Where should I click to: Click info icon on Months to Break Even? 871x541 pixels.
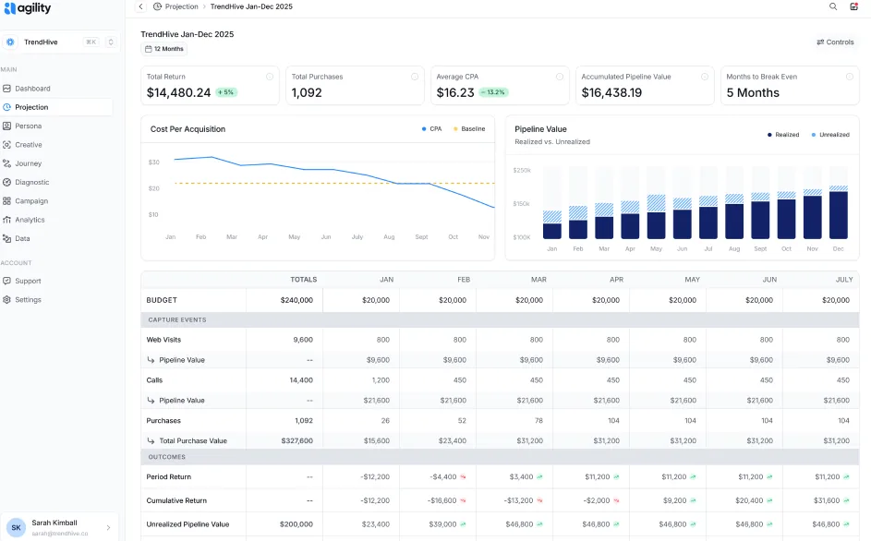point(850,77)
